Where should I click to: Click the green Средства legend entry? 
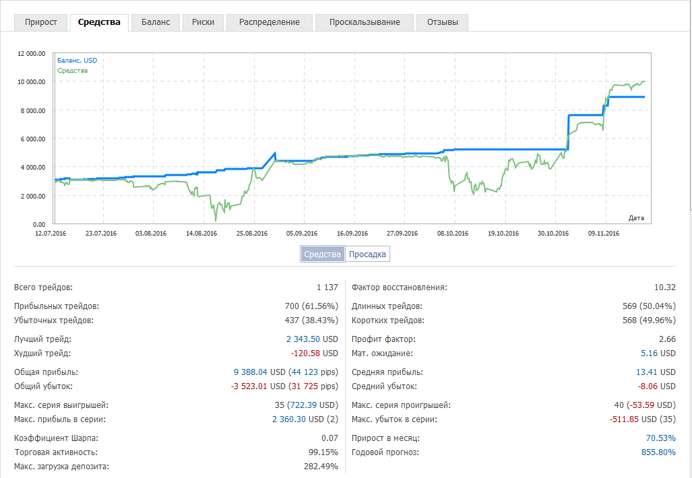(72, 71)
